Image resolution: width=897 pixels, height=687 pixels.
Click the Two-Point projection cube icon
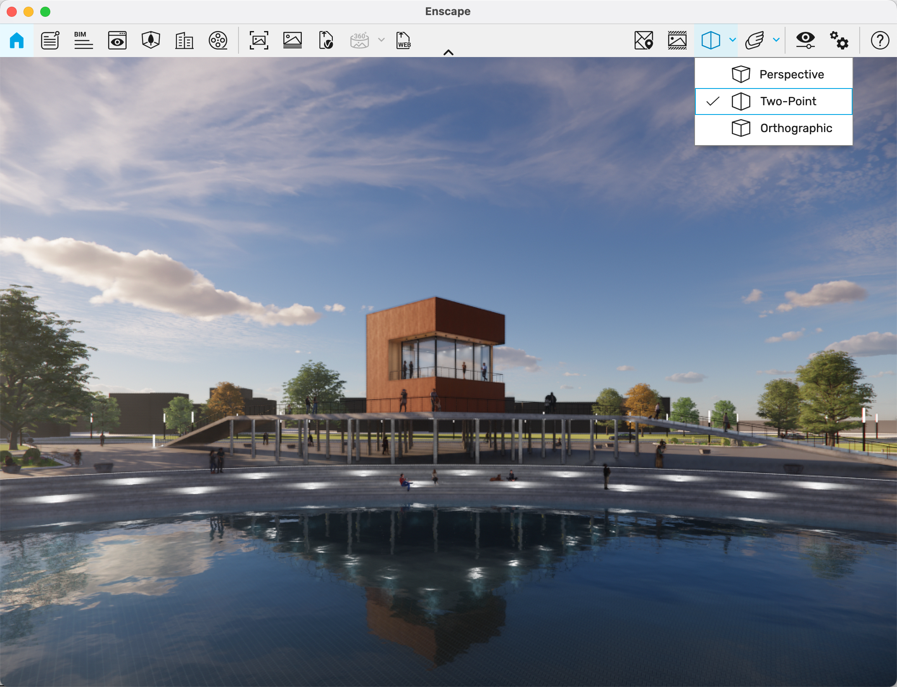711,41
